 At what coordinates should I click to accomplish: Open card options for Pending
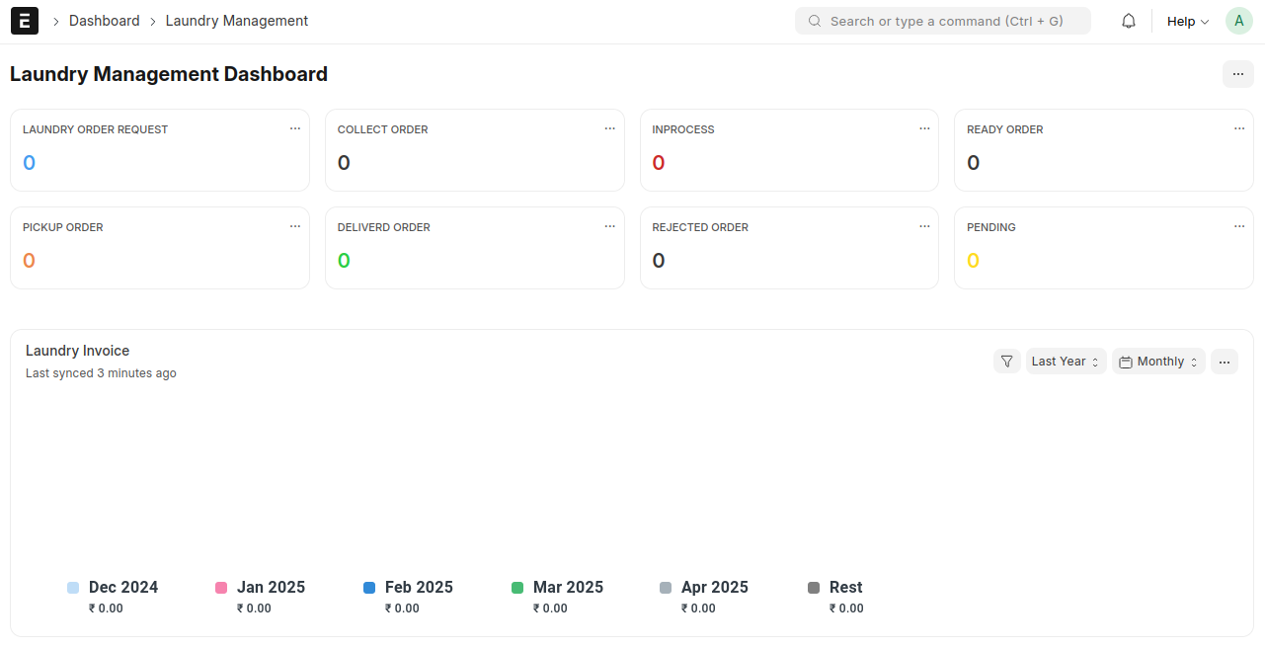tap(1239, 226)
